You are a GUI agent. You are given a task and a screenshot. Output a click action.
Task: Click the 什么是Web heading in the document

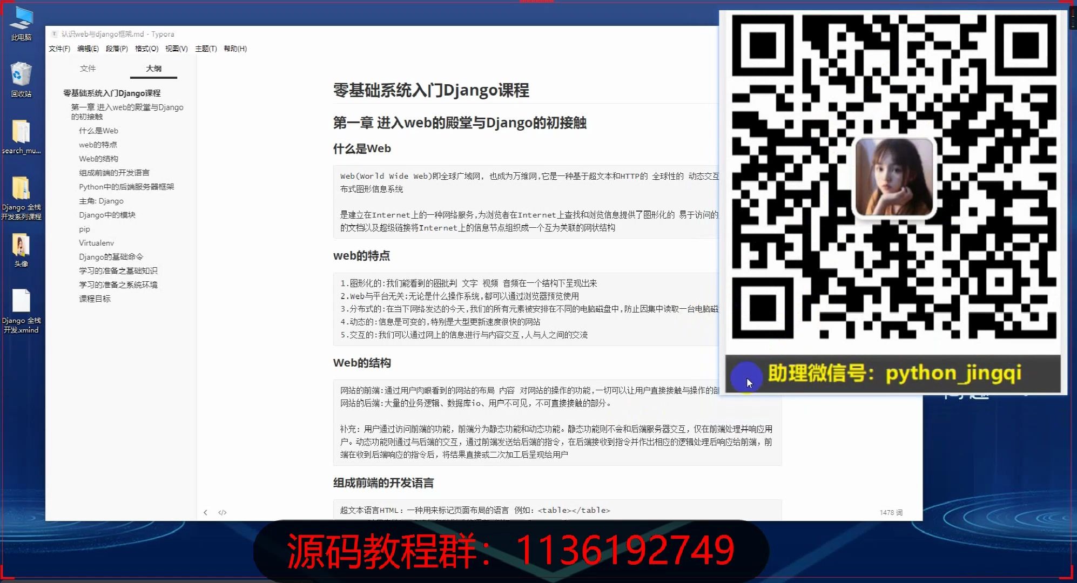click(362, 148)
